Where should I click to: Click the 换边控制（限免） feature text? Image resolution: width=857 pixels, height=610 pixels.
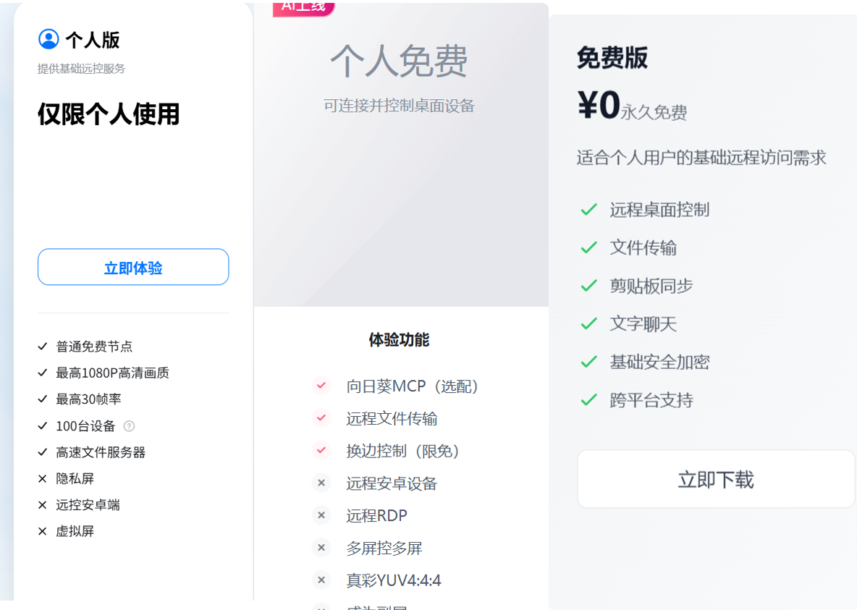(405, 451)
